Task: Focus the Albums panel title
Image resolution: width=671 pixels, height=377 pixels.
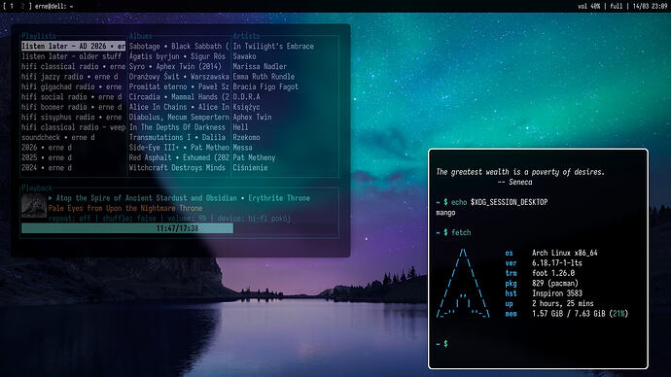Action: coord(140,36)
